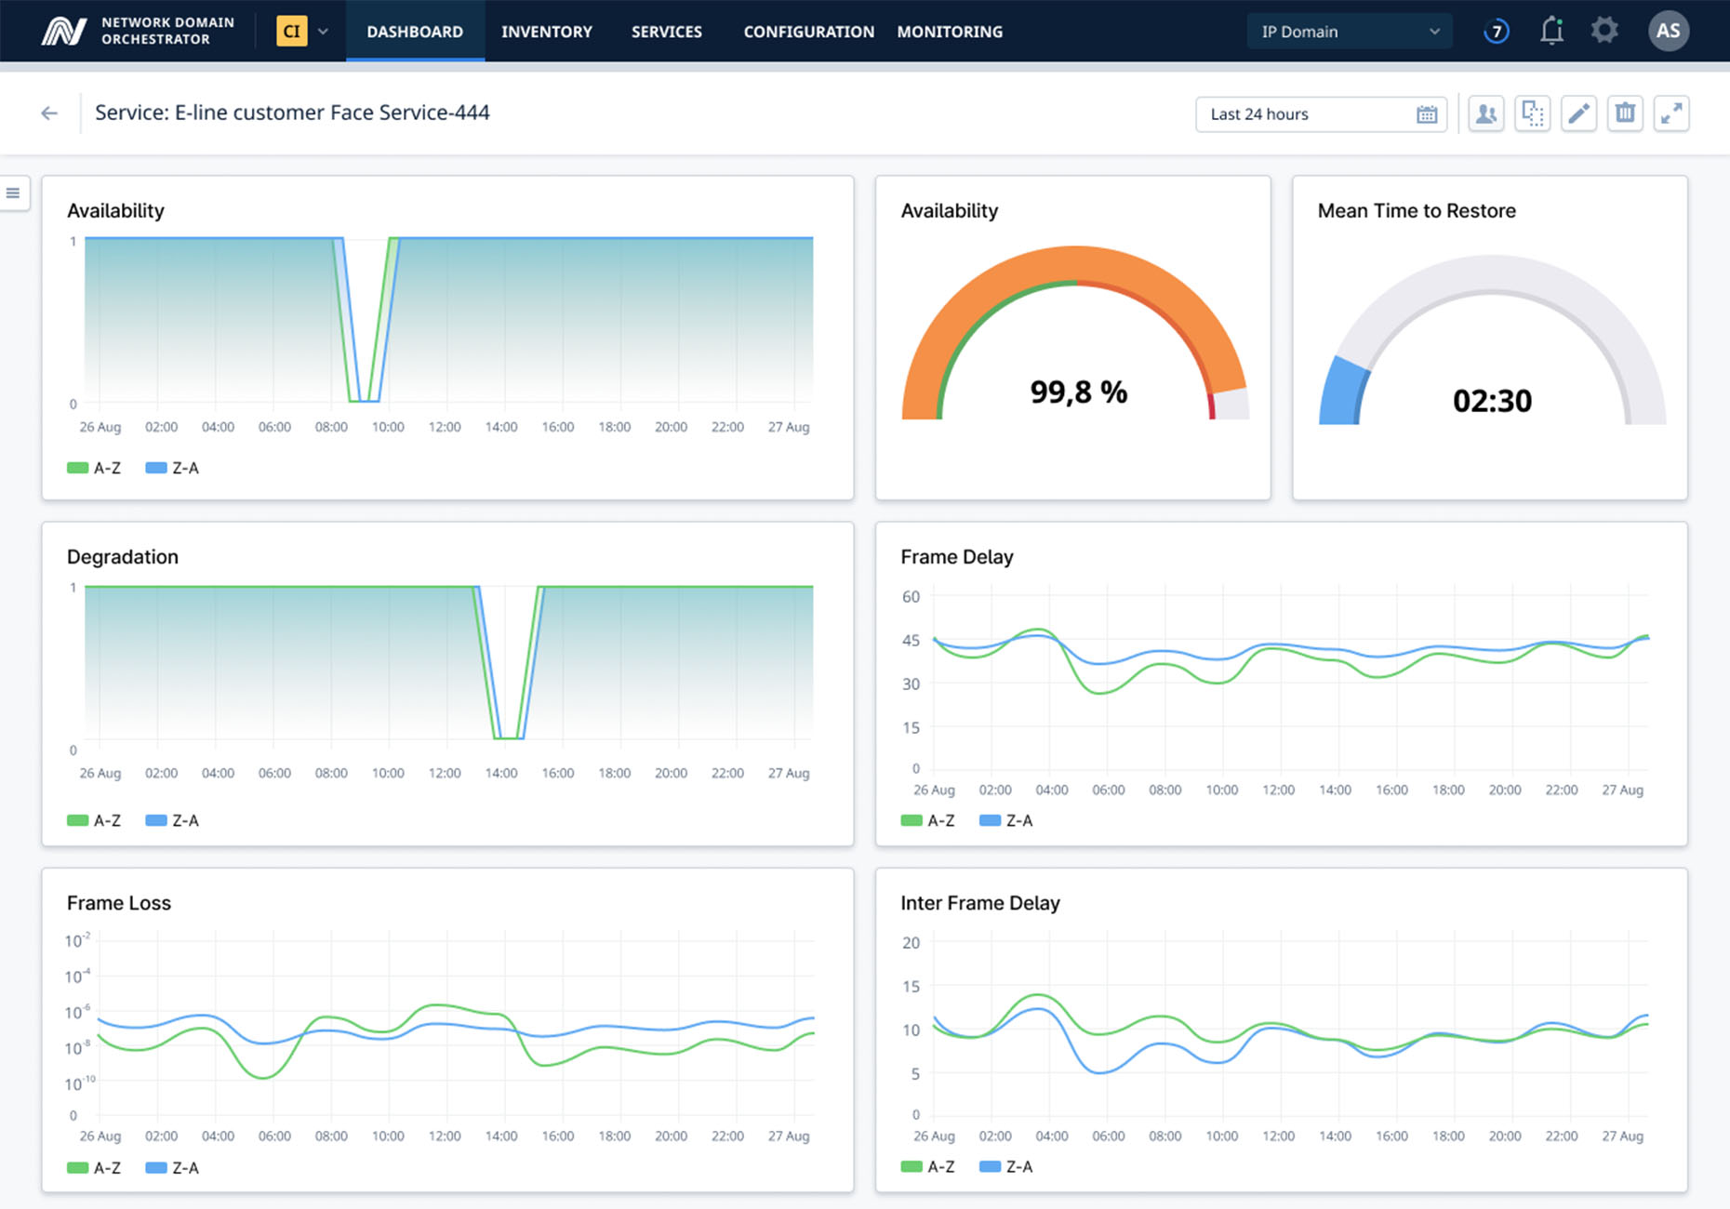
Task: Open the Monitoring tab
Action: (950, 32)
